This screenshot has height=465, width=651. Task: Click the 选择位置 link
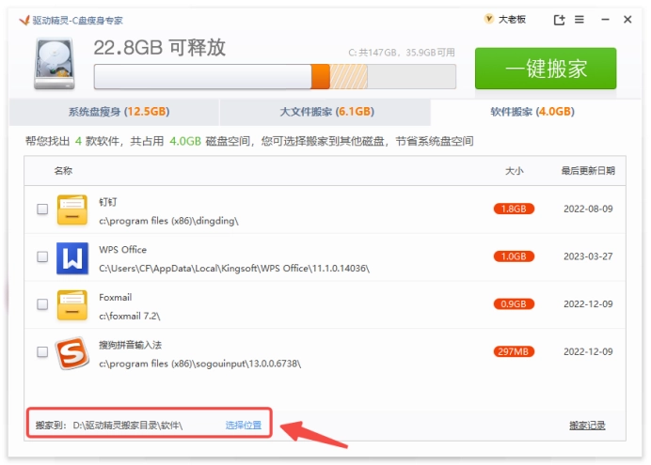pyautogui.click(x=244, y=426)
